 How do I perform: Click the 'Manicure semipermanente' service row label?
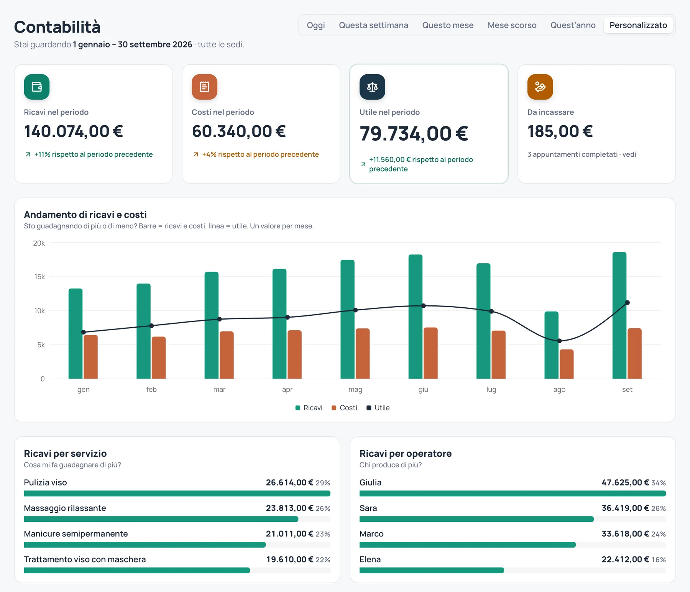pos(76,534)
